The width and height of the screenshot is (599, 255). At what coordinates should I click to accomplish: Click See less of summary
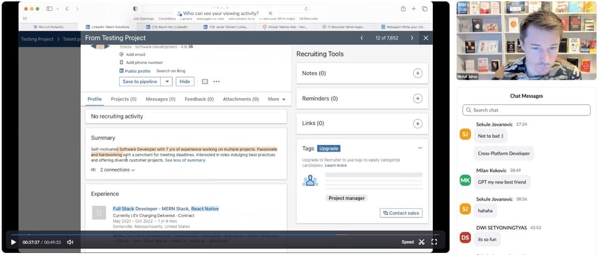pyautogui.click(x=185, y=160)
